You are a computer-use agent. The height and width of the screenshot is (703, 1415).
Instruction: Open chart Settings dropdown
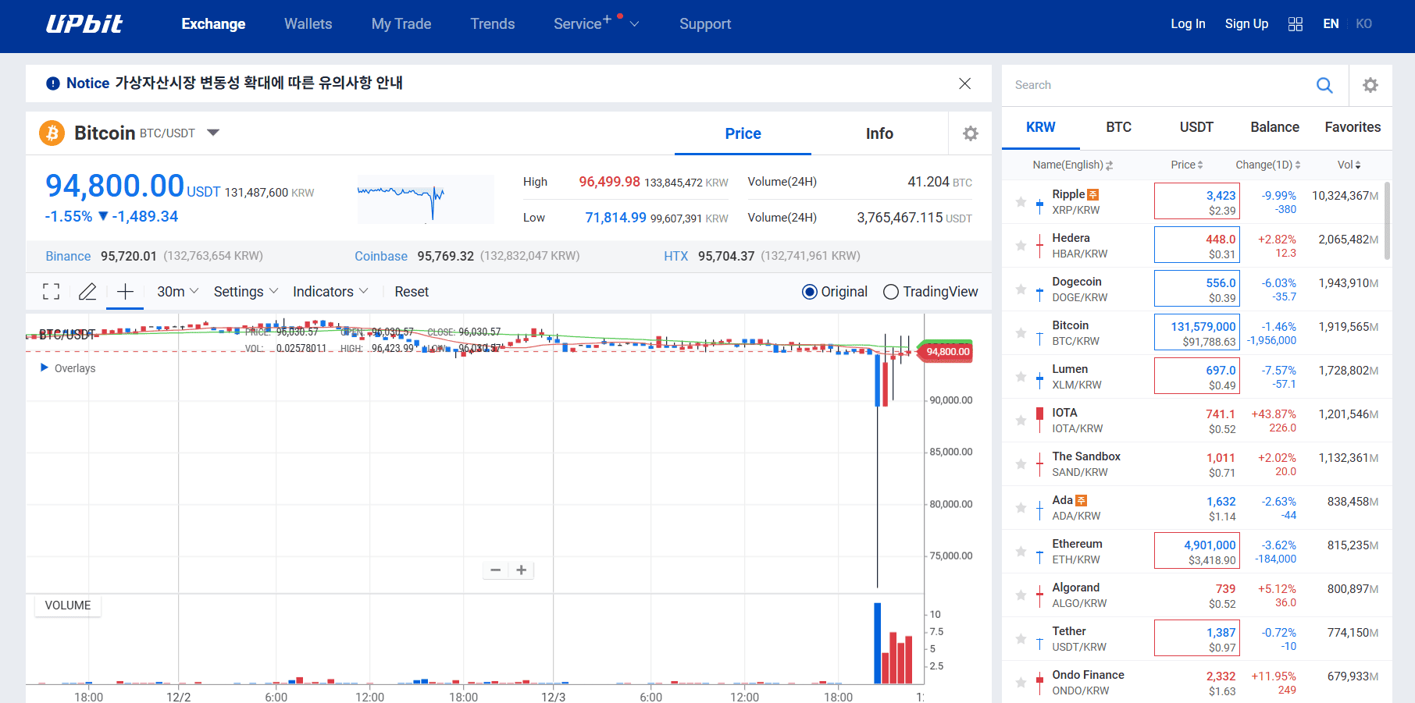tap(246, 292)
